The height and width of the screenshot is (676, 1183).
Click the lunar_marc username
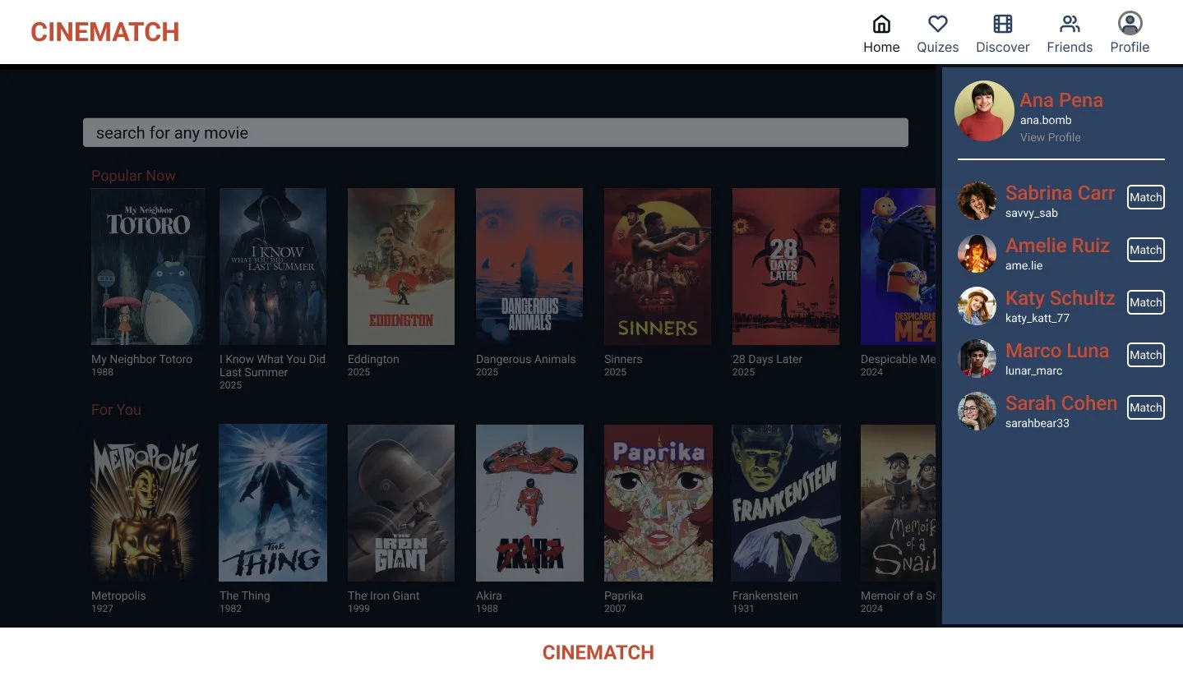point(1034,370)
